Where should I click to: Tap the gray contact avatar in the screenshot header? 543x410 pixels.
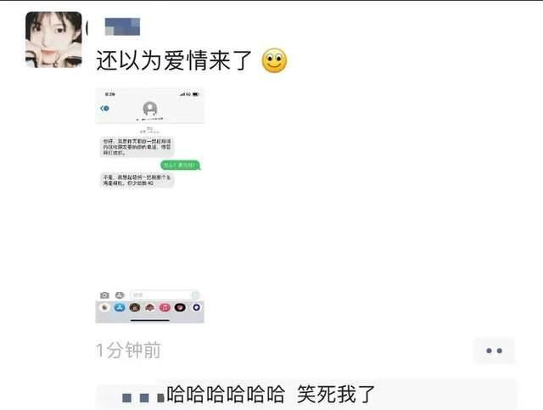(150, 108)
